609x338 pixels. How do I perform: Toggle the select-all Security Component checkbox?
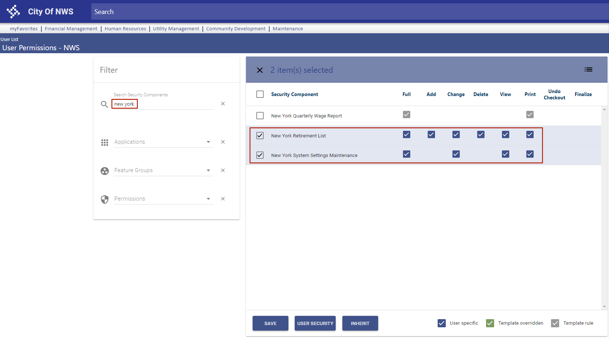(x=260, y=94)
